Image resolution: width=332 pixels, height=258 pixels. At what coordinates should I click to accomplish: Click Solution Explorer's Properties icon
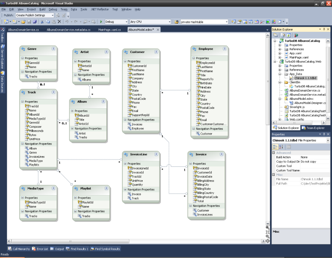[x=276, y=35]
